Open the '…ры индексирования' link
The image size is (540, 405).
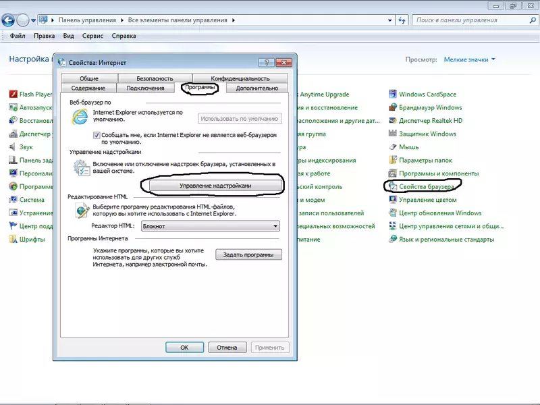point(327,160)
